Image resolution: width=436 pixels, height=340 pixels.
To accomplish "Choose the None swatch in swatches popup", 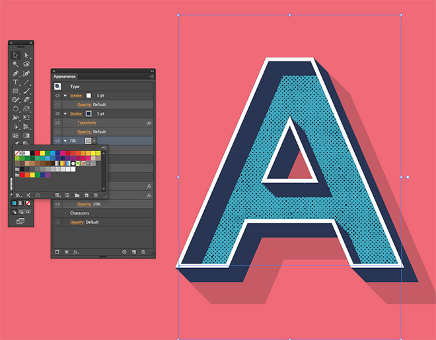I will pyautogui.click(x=17, y=153).
